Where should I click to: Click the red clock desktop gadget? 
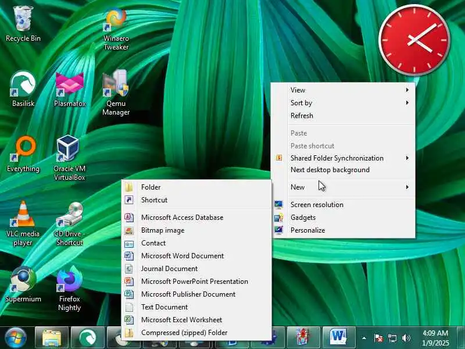pos(414,40)
